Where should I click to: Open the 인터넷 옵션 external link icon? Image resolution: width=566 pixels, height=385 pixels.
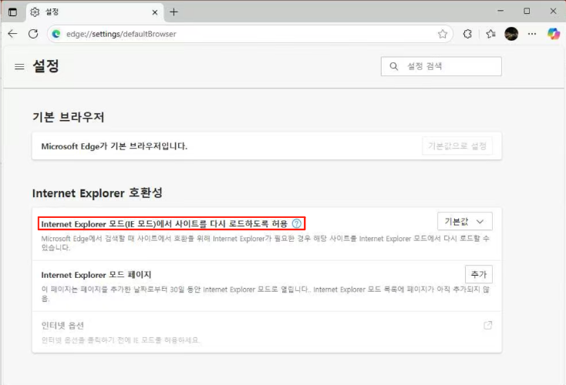(x=487, y=325)
